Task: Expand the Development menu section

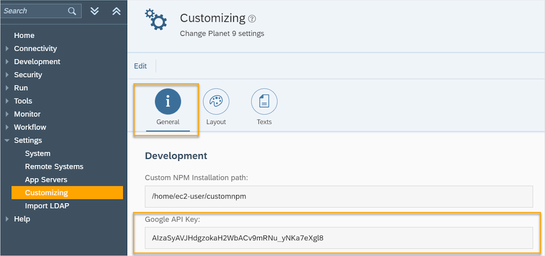Action: pos(7,62)
